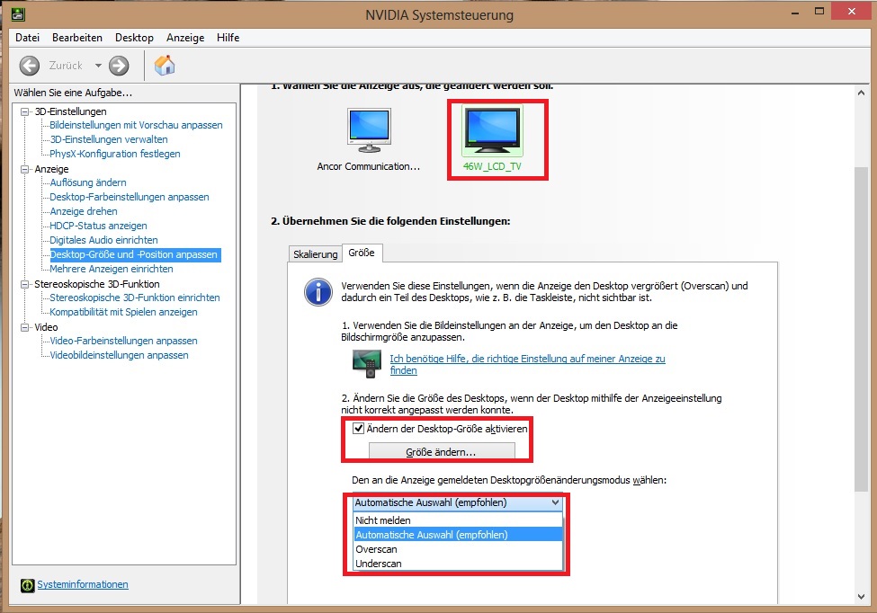Open HDCP-Status anzeigen

98,226
